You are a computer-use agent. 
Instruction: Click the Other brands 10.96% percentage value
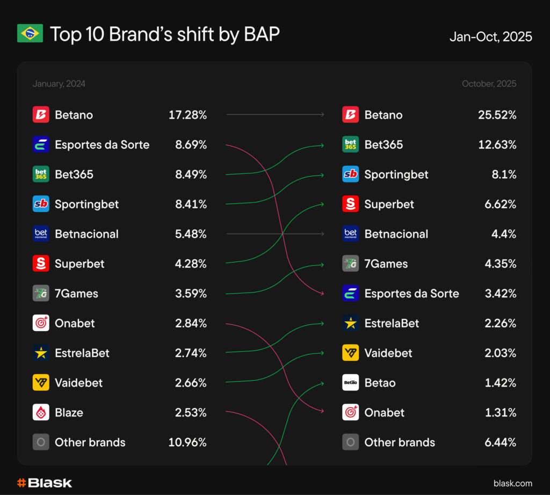point(187,442)
